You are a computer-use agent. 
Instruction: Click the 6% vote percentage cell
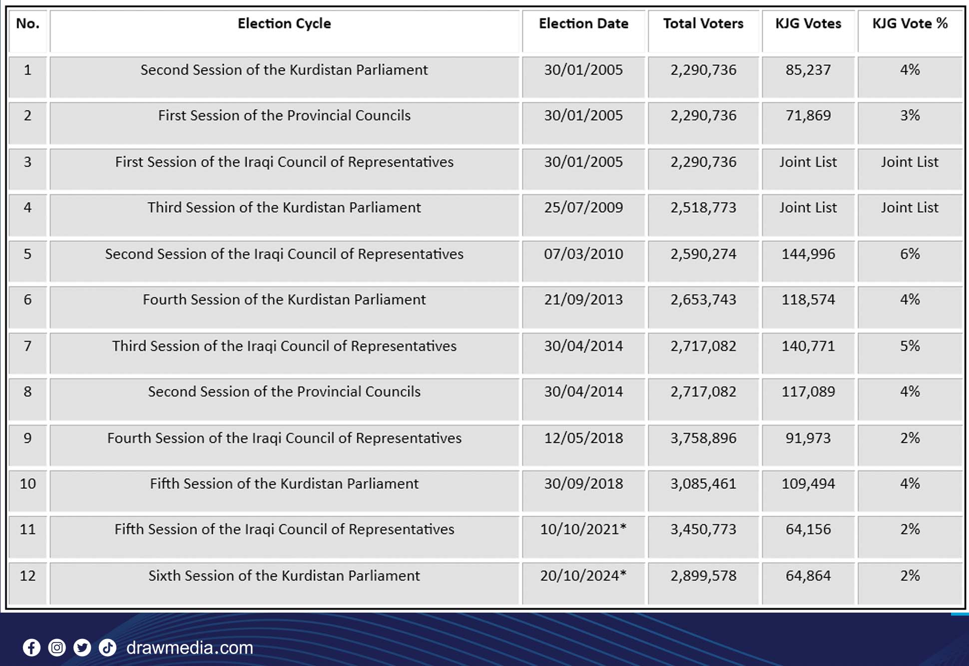910,254
